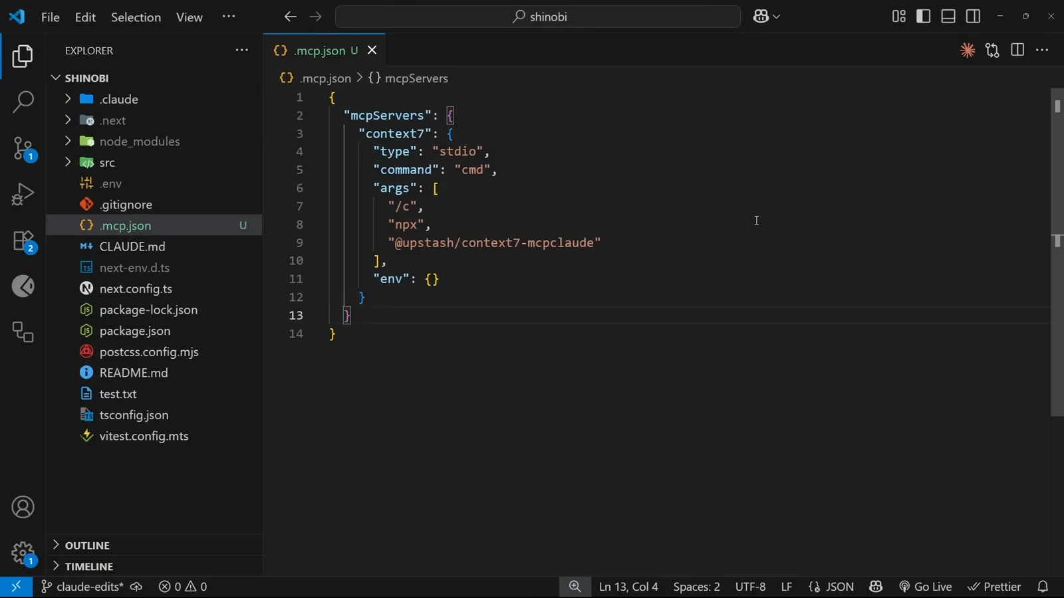
Task: Open Source Control view icon
Action: (23, 148)
